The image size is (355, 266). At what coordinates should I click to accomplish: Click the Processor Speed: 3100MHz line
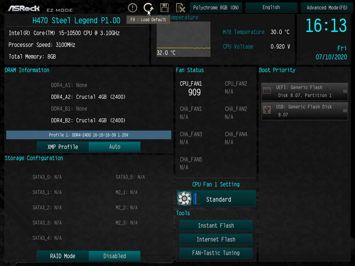42,45
